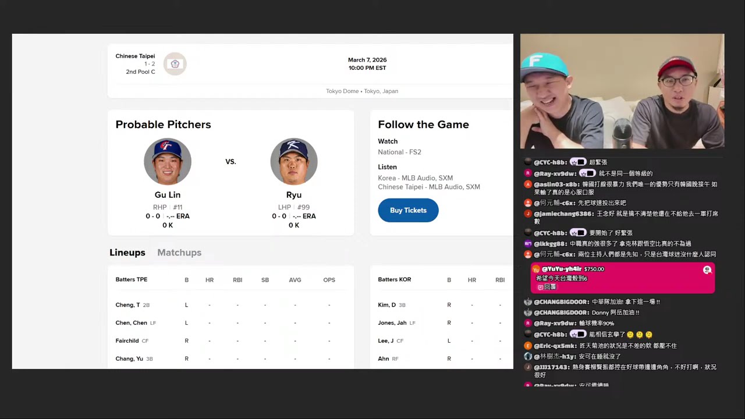745x419 pixels.
Task: Open batter Fairchild player link
Action: point(127,341)
